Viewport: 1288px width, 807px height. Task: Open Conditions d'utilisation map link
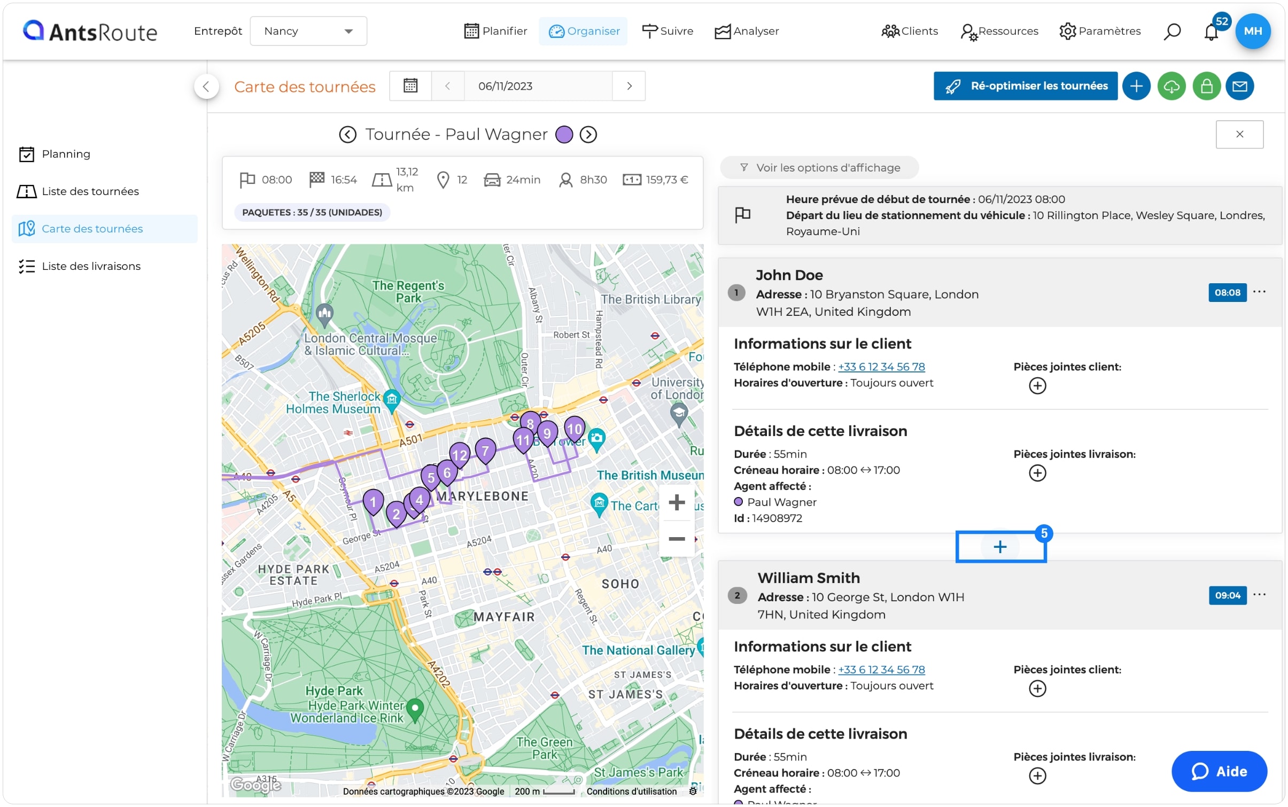pyautogui.click(x=631, y=791)
